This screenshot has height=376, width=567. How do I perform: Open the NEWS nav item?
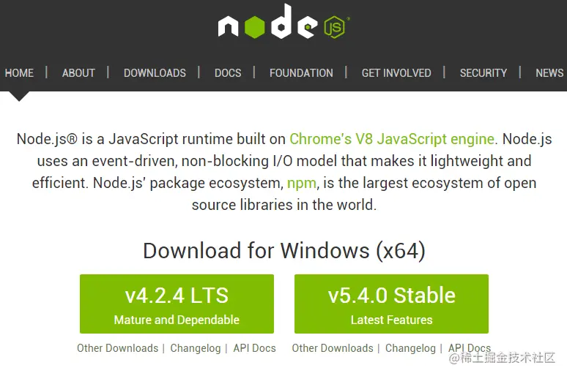coord(549,73)
